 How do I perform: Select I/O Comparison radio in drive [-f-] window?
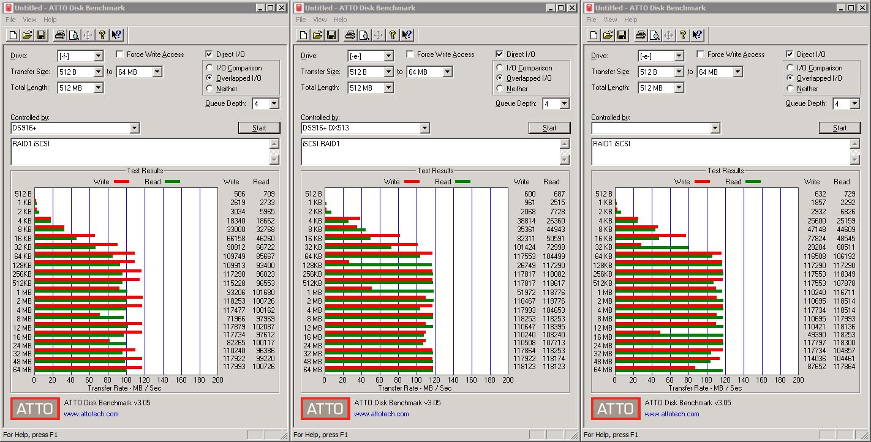pos(210,68)
